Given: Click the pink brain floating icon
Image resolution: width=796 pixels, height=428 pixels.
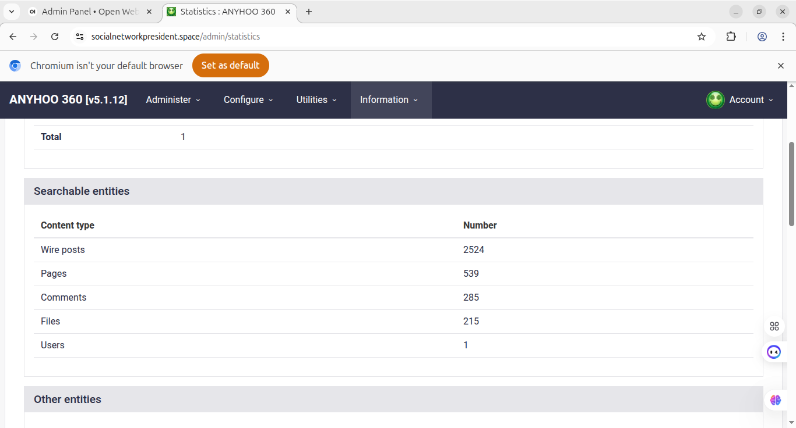Looking at the screenshot, I should pyautogui.click(x=775, y=400).
